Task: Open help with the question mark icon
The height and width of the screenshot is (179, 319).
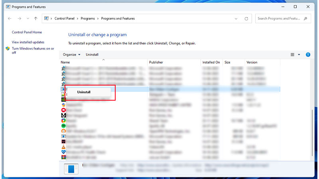Action: (x=308, y=54)
